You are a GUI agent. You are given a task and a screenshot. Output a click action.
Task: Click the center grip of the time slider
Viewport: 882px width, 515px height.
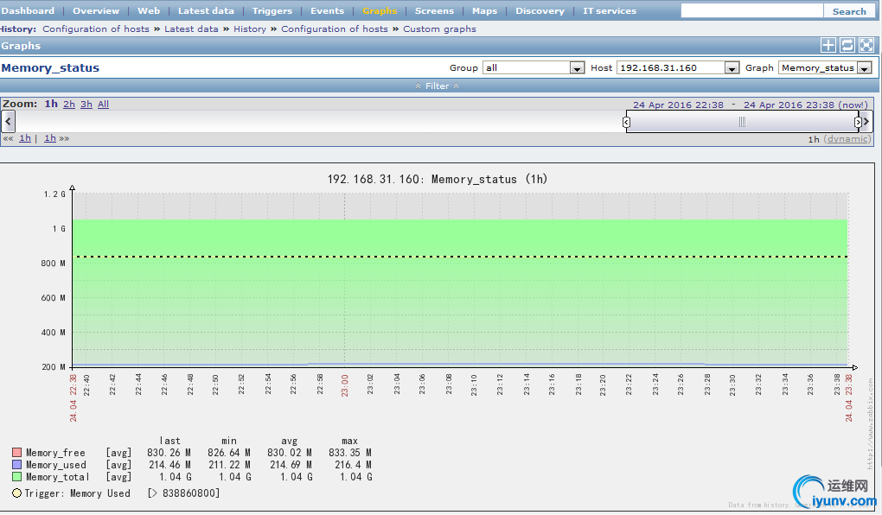click(x=742, y=123)
